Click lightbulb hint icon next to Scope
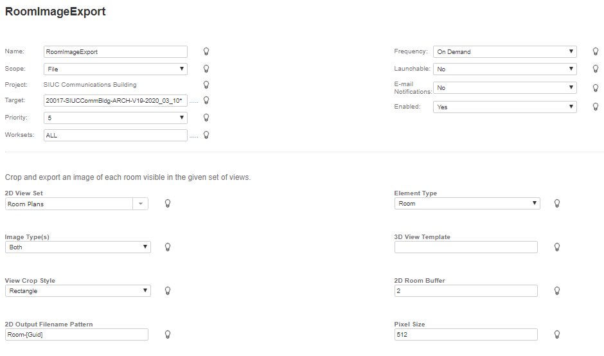 point(206,68)
